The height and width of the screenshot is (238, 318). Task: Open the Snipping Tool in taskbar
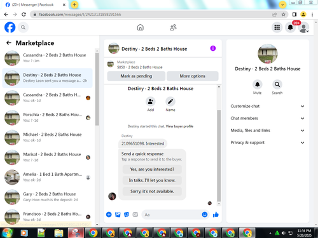tap(76, 233)
